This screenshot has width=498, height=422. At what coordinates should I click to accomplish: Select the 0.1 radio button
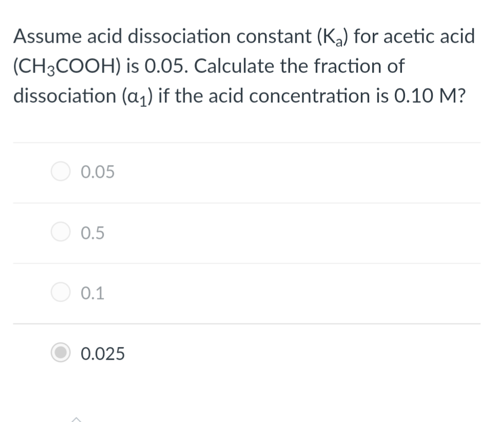pos(61,292)
